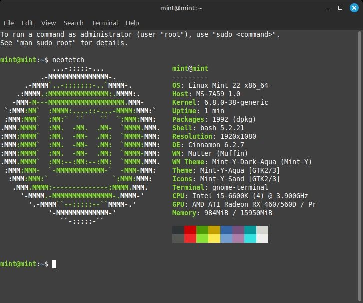The width and height of the screenshot is (363, 303).
Task: Open the Help menu
Action: pyautogui.click(x=132, y=23)
